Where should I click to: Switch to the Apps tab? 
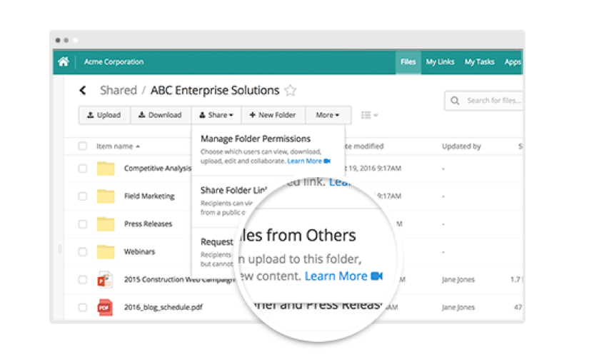coord(512,62)
